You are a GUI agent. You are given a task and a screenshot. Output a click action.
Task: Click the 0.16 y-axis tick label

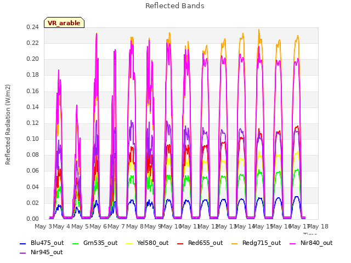(33, 92)
